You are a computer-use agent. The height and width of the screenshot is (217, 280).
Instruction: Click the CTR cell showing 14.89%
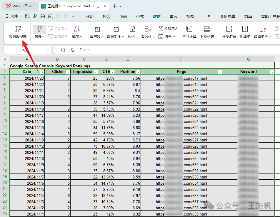(x=106, y=115)
